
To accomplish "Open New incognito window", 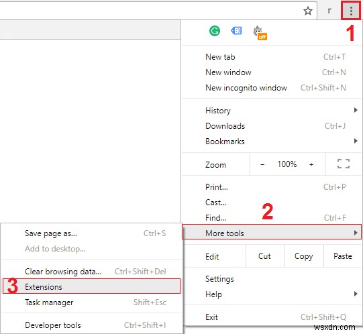I will [272, 88].
